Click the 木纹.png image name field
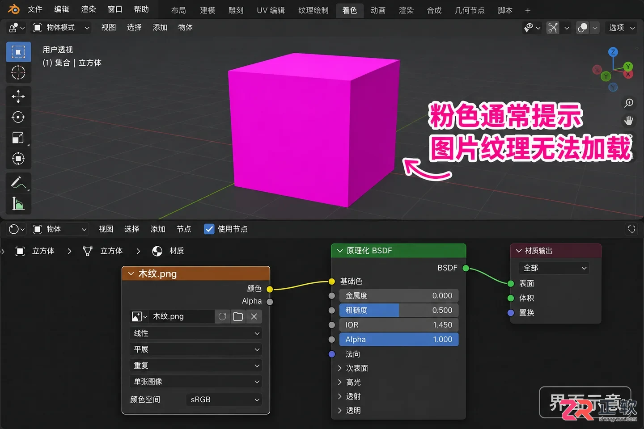This screenshot has width=644, height=429. (x=182, y=316)
